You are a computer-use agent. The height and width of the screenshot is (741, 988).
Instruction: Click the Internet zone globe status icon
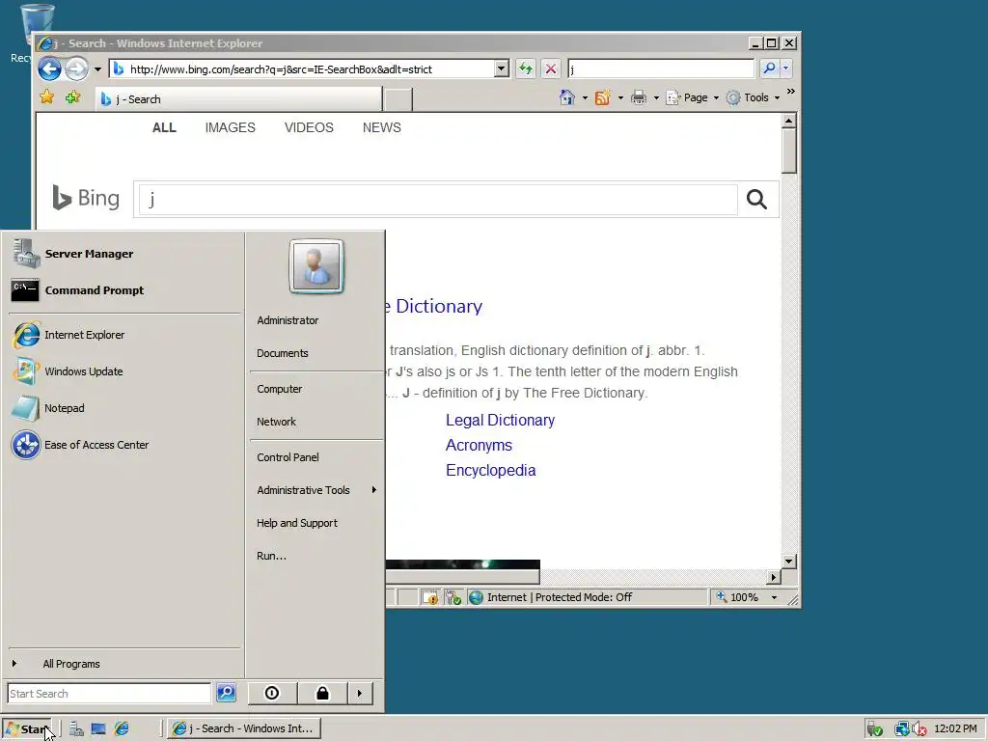pyautogui.click(x=477, y=597)
